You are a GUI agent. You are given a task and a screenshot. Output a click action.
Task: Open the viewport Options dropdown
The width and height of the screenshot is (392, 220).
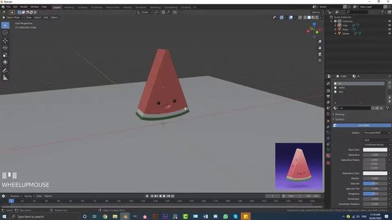tap(317, 12)
